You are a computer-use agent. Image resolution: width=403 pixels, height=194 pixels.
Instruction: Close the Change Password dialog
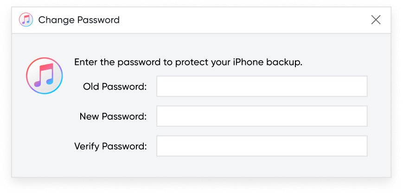[376, 20]
